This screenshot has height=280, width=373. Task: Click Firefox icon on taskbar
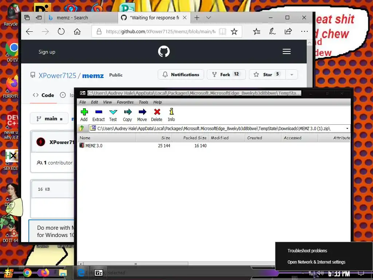click(x=45, y=273)
